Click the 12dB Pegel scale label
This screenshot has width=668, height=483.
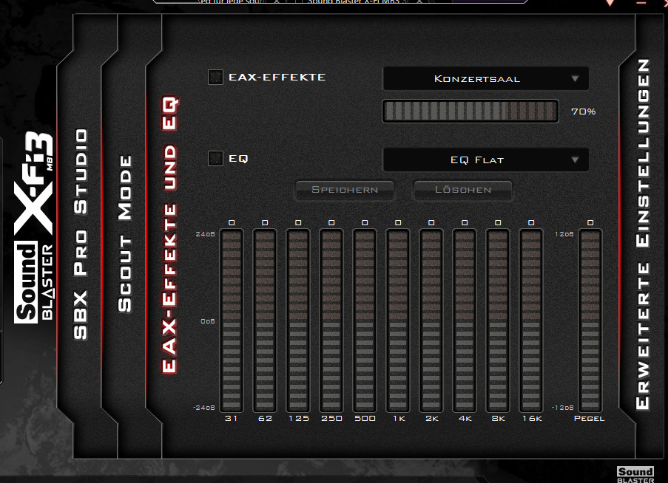564,234
